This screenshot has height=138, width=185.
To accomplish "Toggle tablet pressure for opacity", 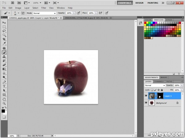I will pos(78,13).
